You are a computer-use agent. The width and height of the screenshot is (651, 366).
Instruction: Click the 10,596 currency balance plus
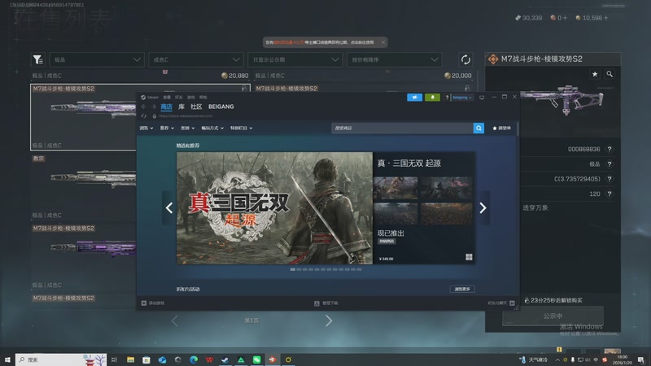click(605, 18)
